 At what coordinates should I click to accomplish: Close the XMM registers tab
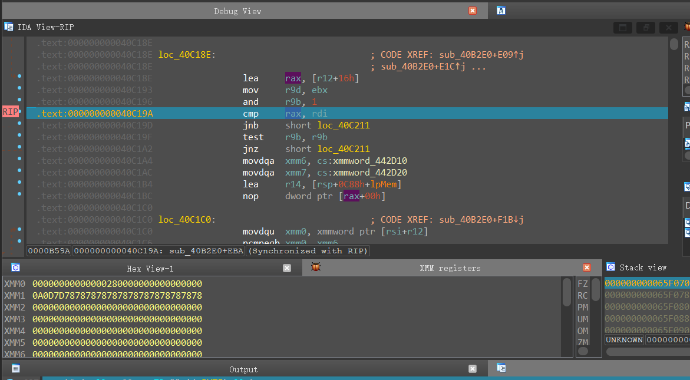586,267
